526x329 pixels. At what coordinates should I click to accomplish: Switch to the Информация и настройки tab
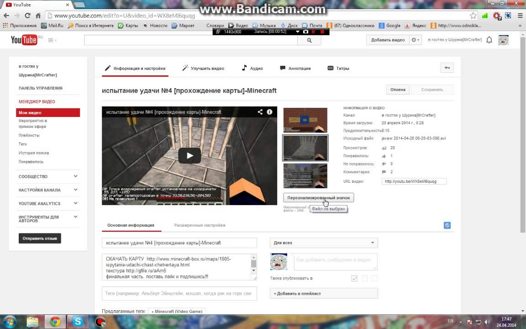(x=135, y=69)
